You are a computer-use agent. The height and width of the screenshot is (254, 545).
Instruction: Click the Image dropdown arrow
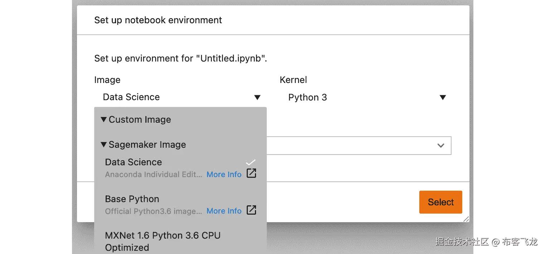tap(257, 97)
